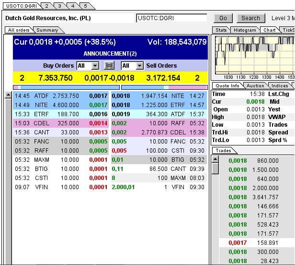This screenshot has width=295, height=265.
Task: Click the NITE sell order 1.947.154
Action: point(159,96)
